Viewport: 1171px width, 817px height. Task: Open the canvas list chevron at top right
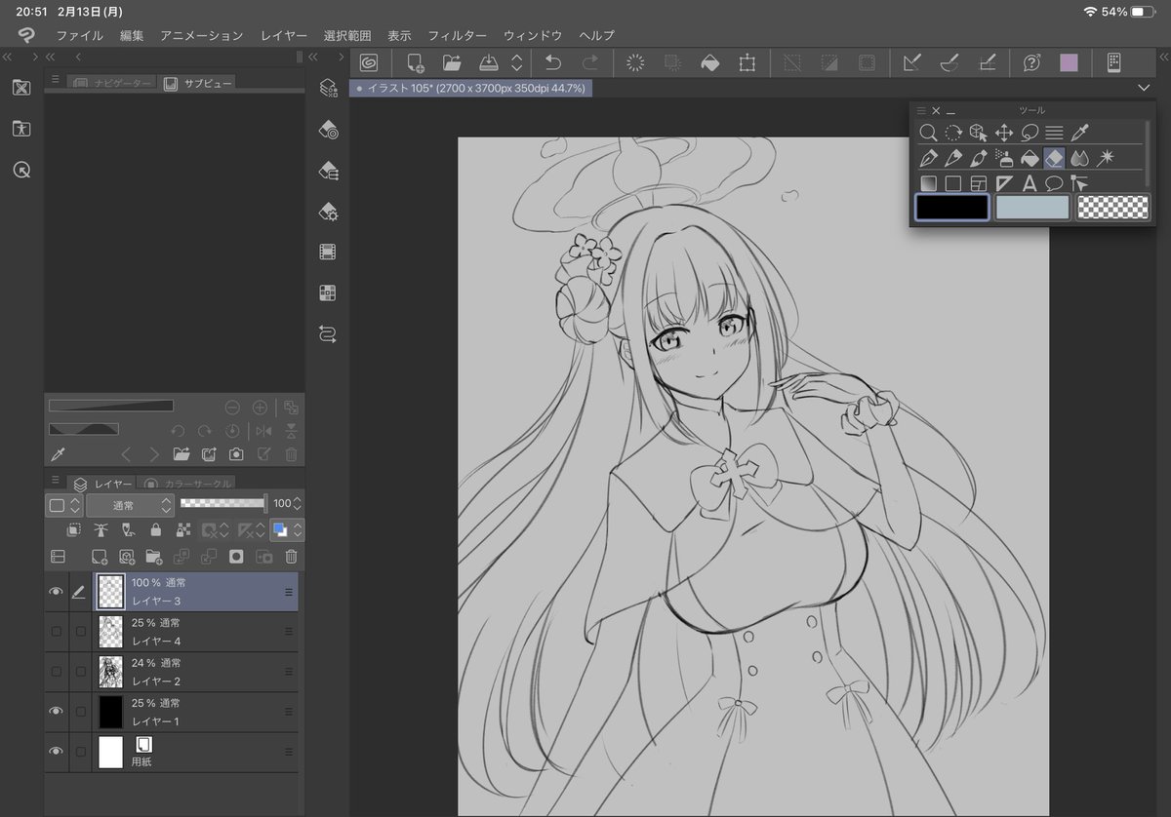pyautogui.click(x=1143, y=88)
